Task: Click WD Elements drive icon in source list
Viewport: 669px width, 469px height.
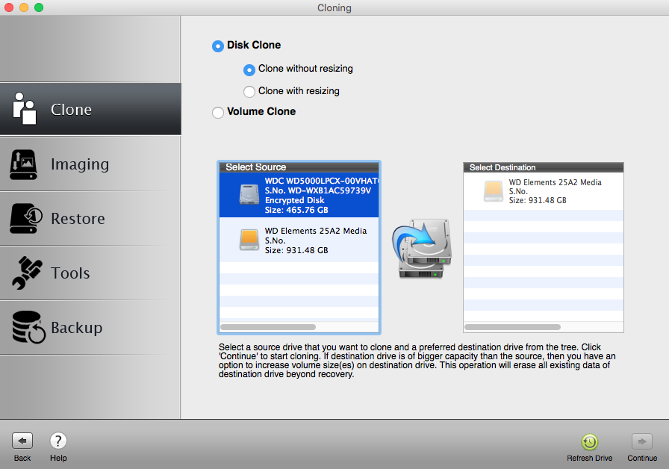Action: pyautogui.click(x=249, y=240)
